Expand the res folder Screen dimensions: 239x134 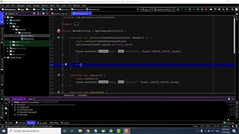pos(8,51)
